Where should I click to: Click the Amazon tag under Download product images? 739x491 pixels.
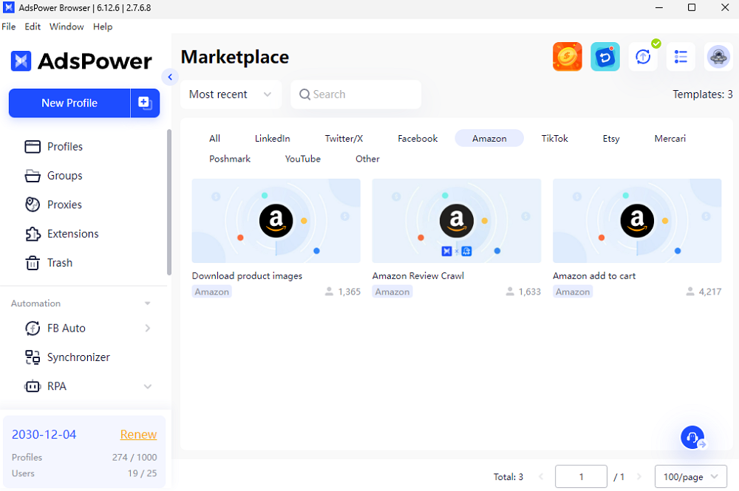tap(211, 292)
